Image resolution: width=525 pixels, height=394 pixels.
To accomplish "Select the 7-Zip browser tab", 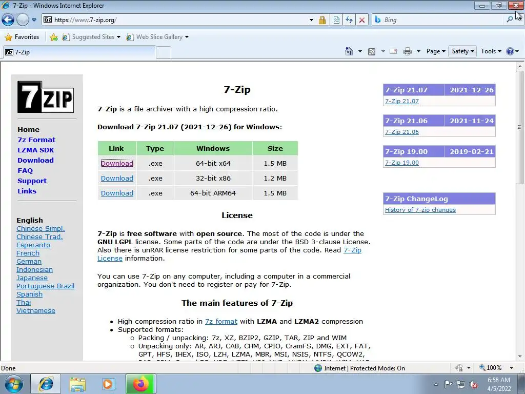I will click(79, 52).
